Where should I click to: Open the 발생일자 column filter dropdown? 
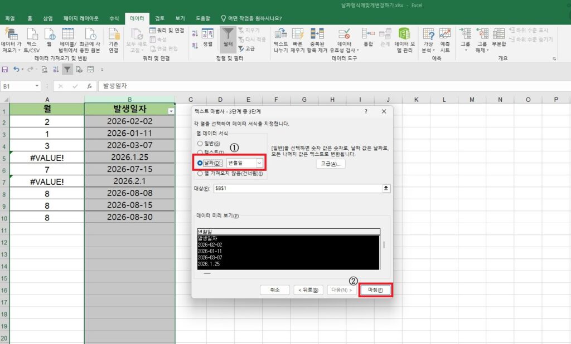(171, 111)
